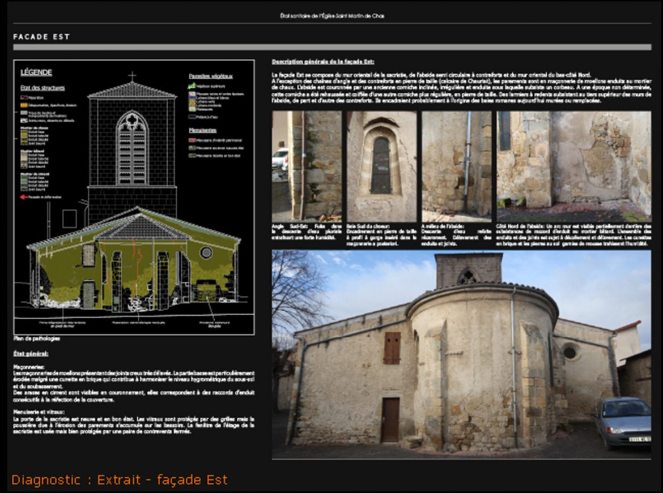Click the orange legend swatch under État des structures
The width and height of the screenshot is (663, 493).
[24, 105]
